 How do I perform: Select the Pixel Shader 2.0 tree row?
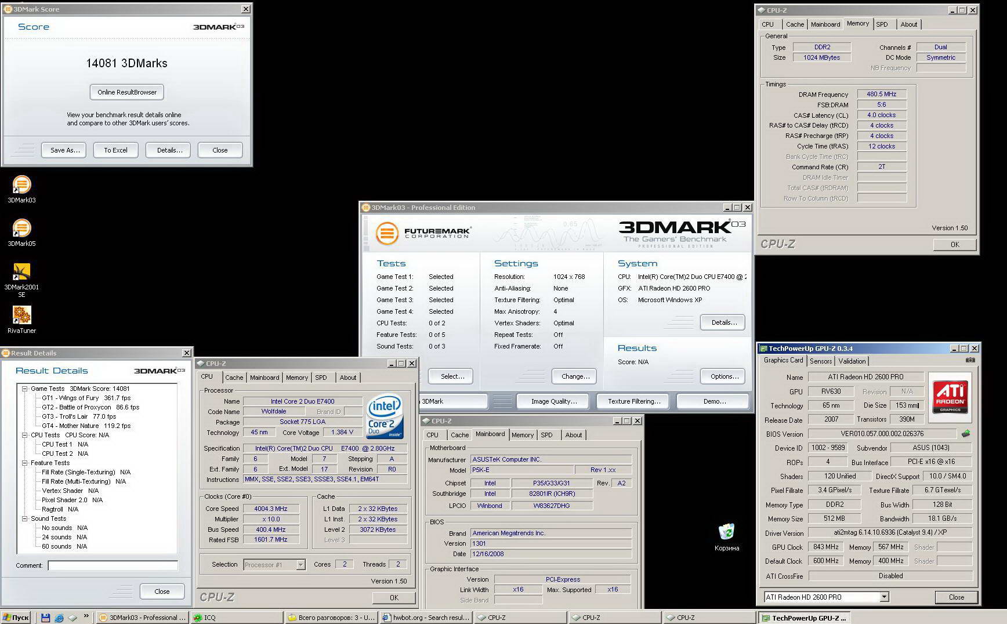tap(72, 500)
